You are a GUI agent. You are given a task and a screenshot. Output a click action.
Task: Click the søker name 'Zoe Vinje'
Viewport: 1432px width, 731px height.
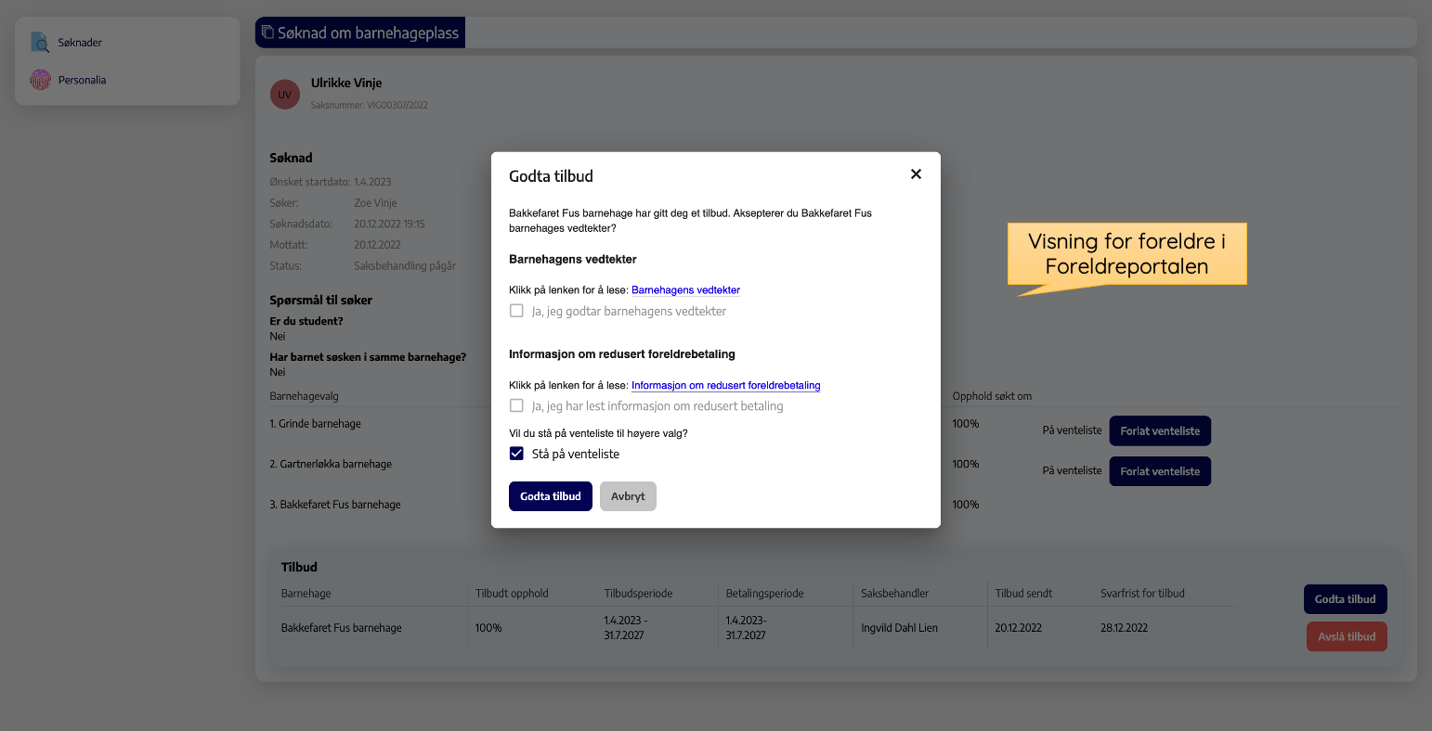tap(375, 203)
